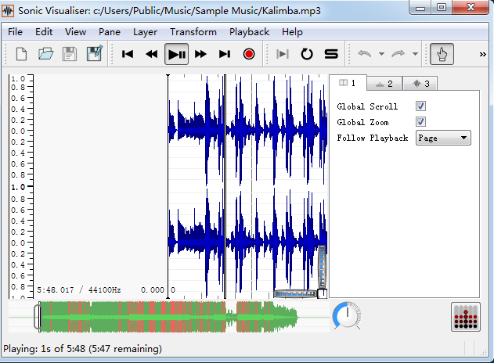Expand hidden toolbar items chevron
The height and width of the screenshot is (363, 494).
pyautogui.click(x=483, y=55)
